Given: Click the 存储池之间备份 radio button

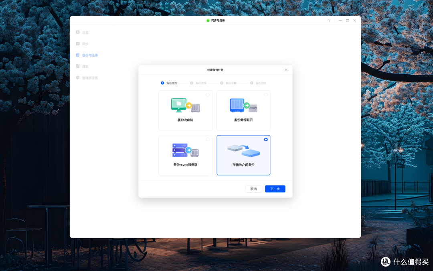Looking at the screenshot, I should click(x=266, y=140).
